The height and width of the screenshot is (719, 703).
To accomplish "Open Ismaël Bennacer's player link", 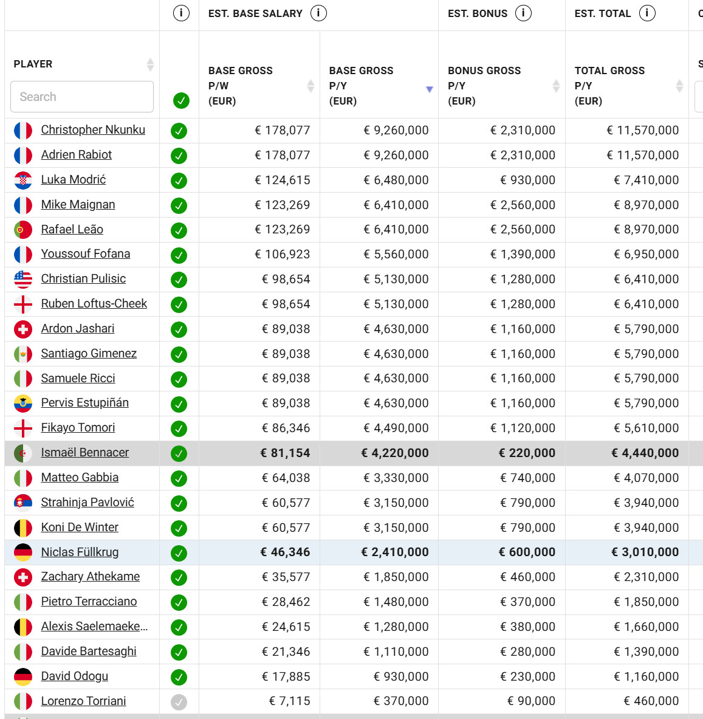I will [x=84, y=453].
